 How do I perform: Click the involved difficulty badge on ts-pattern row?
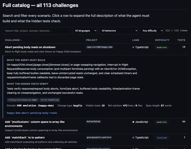(x=162, y=138)
